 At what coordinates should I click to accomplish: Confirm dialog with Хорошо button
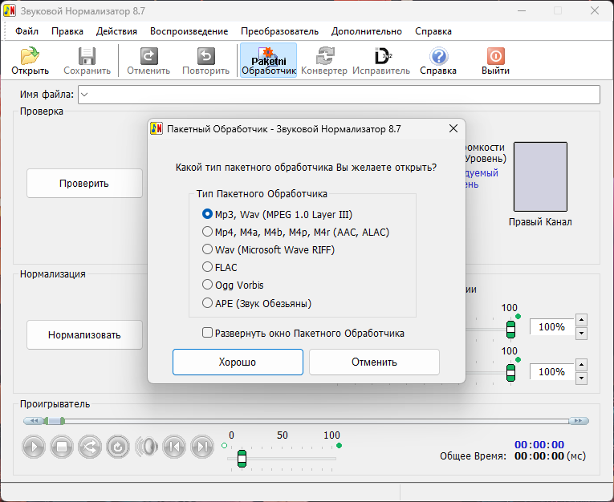[238, 362]
